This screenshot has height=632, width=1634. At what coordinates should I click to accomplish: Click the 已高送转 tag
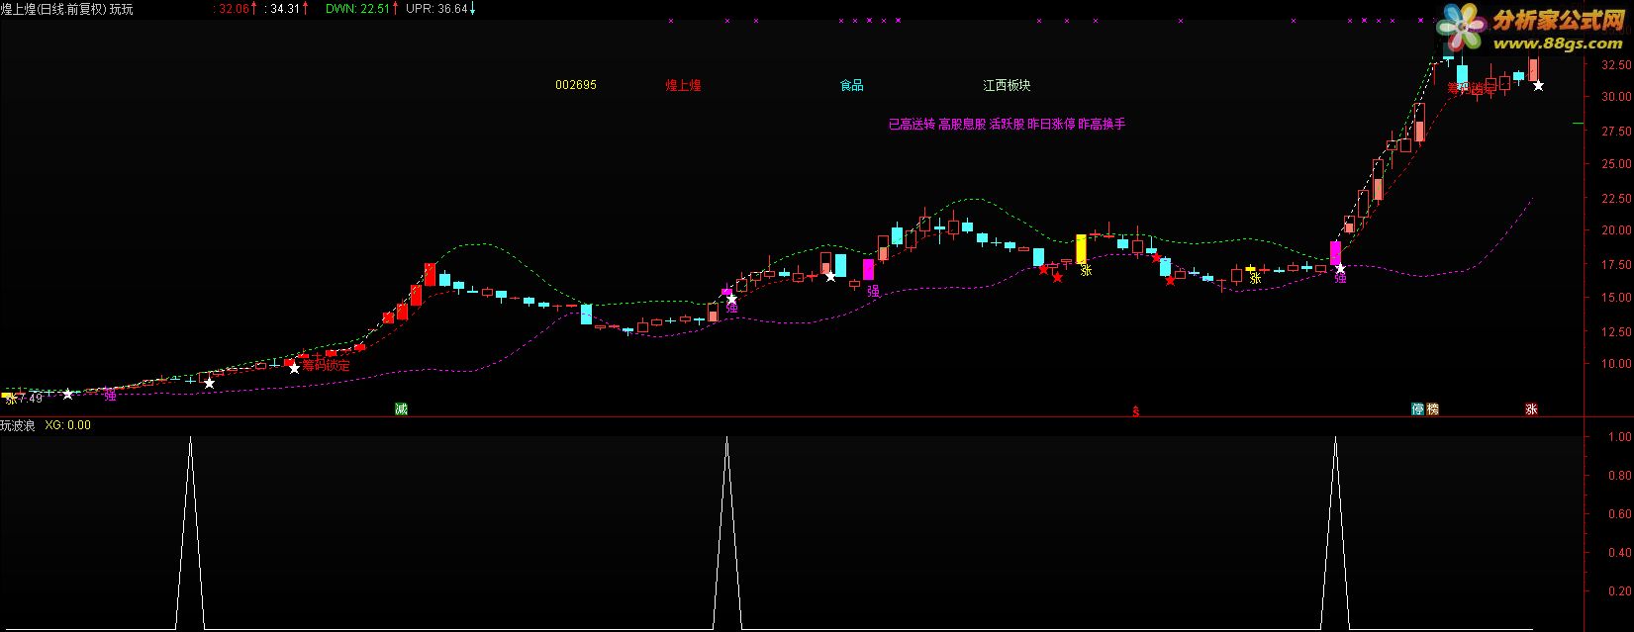pos(912,125)
